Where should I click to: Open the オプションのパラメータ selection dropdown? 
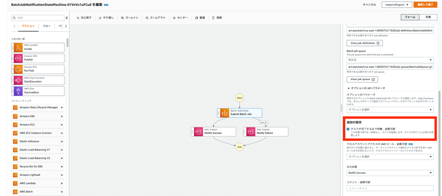[390, 110]
